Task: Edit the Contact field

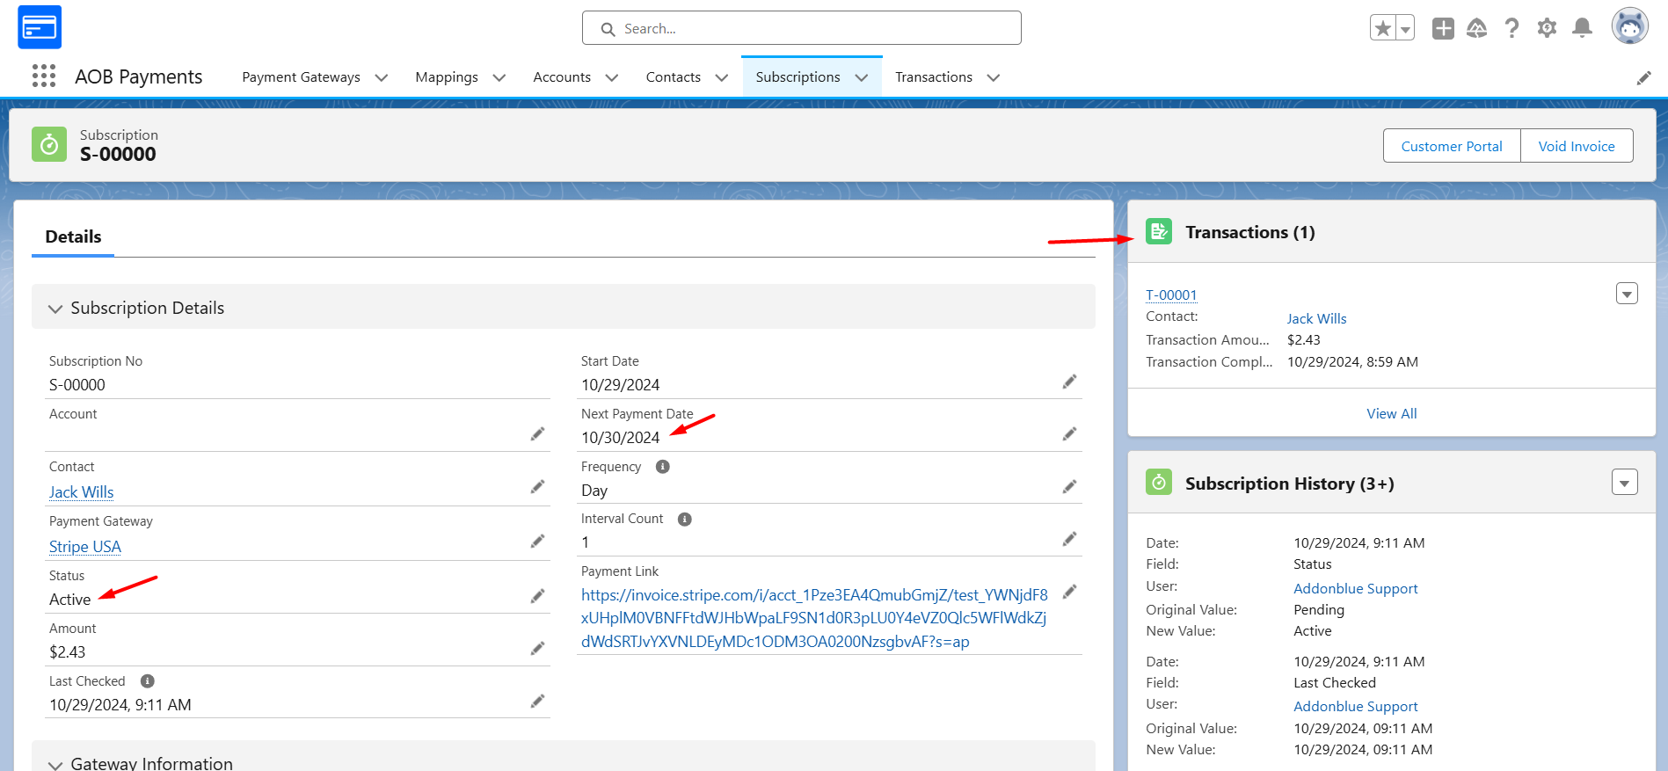Action: [x=537, y=487]
